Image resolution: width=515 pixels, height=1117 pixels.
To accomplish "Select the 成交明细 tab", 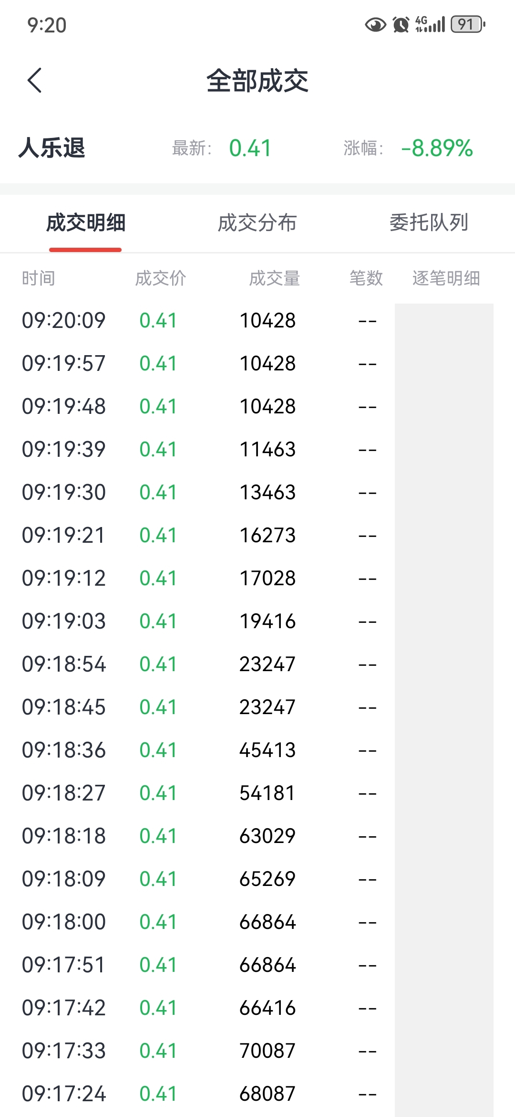I will tap(86, 223).
